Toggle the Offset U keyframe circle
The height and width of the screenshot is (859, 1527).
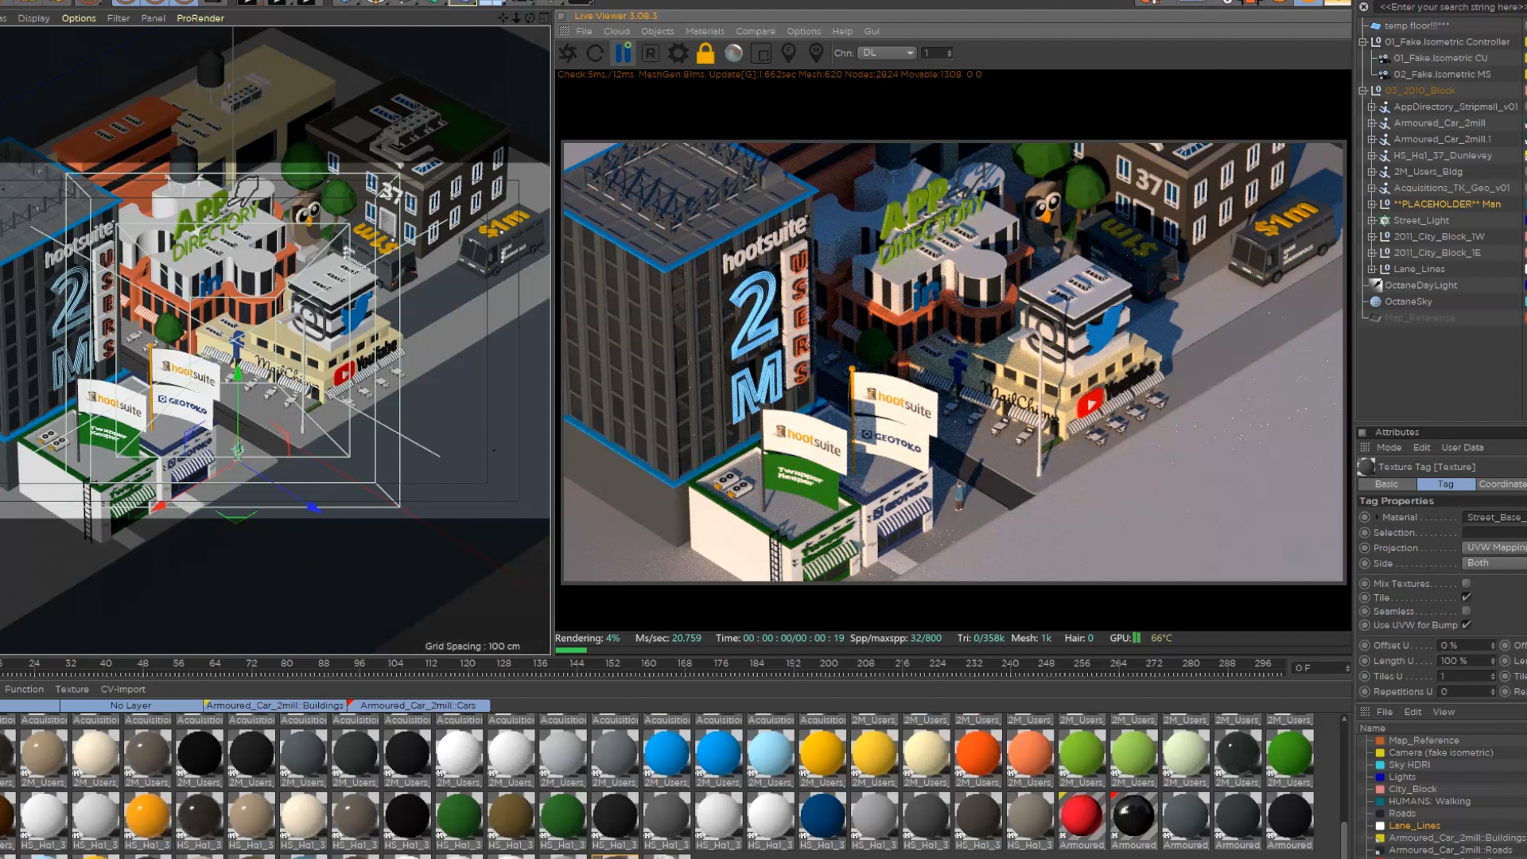tap(1365, 645)
